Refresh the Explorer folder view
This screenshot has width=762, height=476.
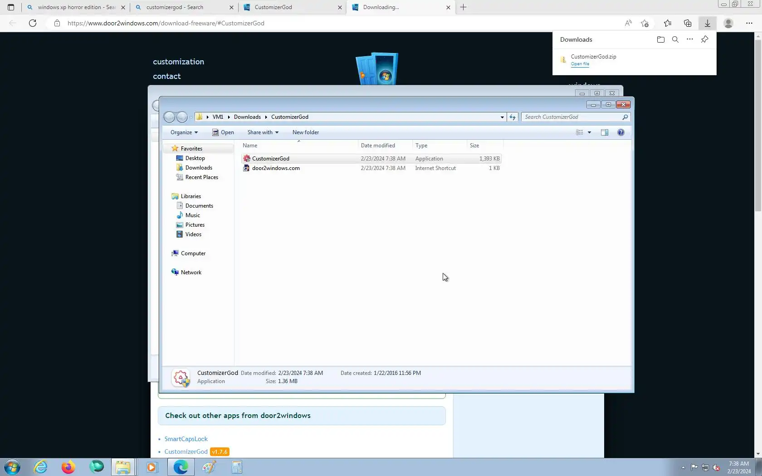point(513,117)
